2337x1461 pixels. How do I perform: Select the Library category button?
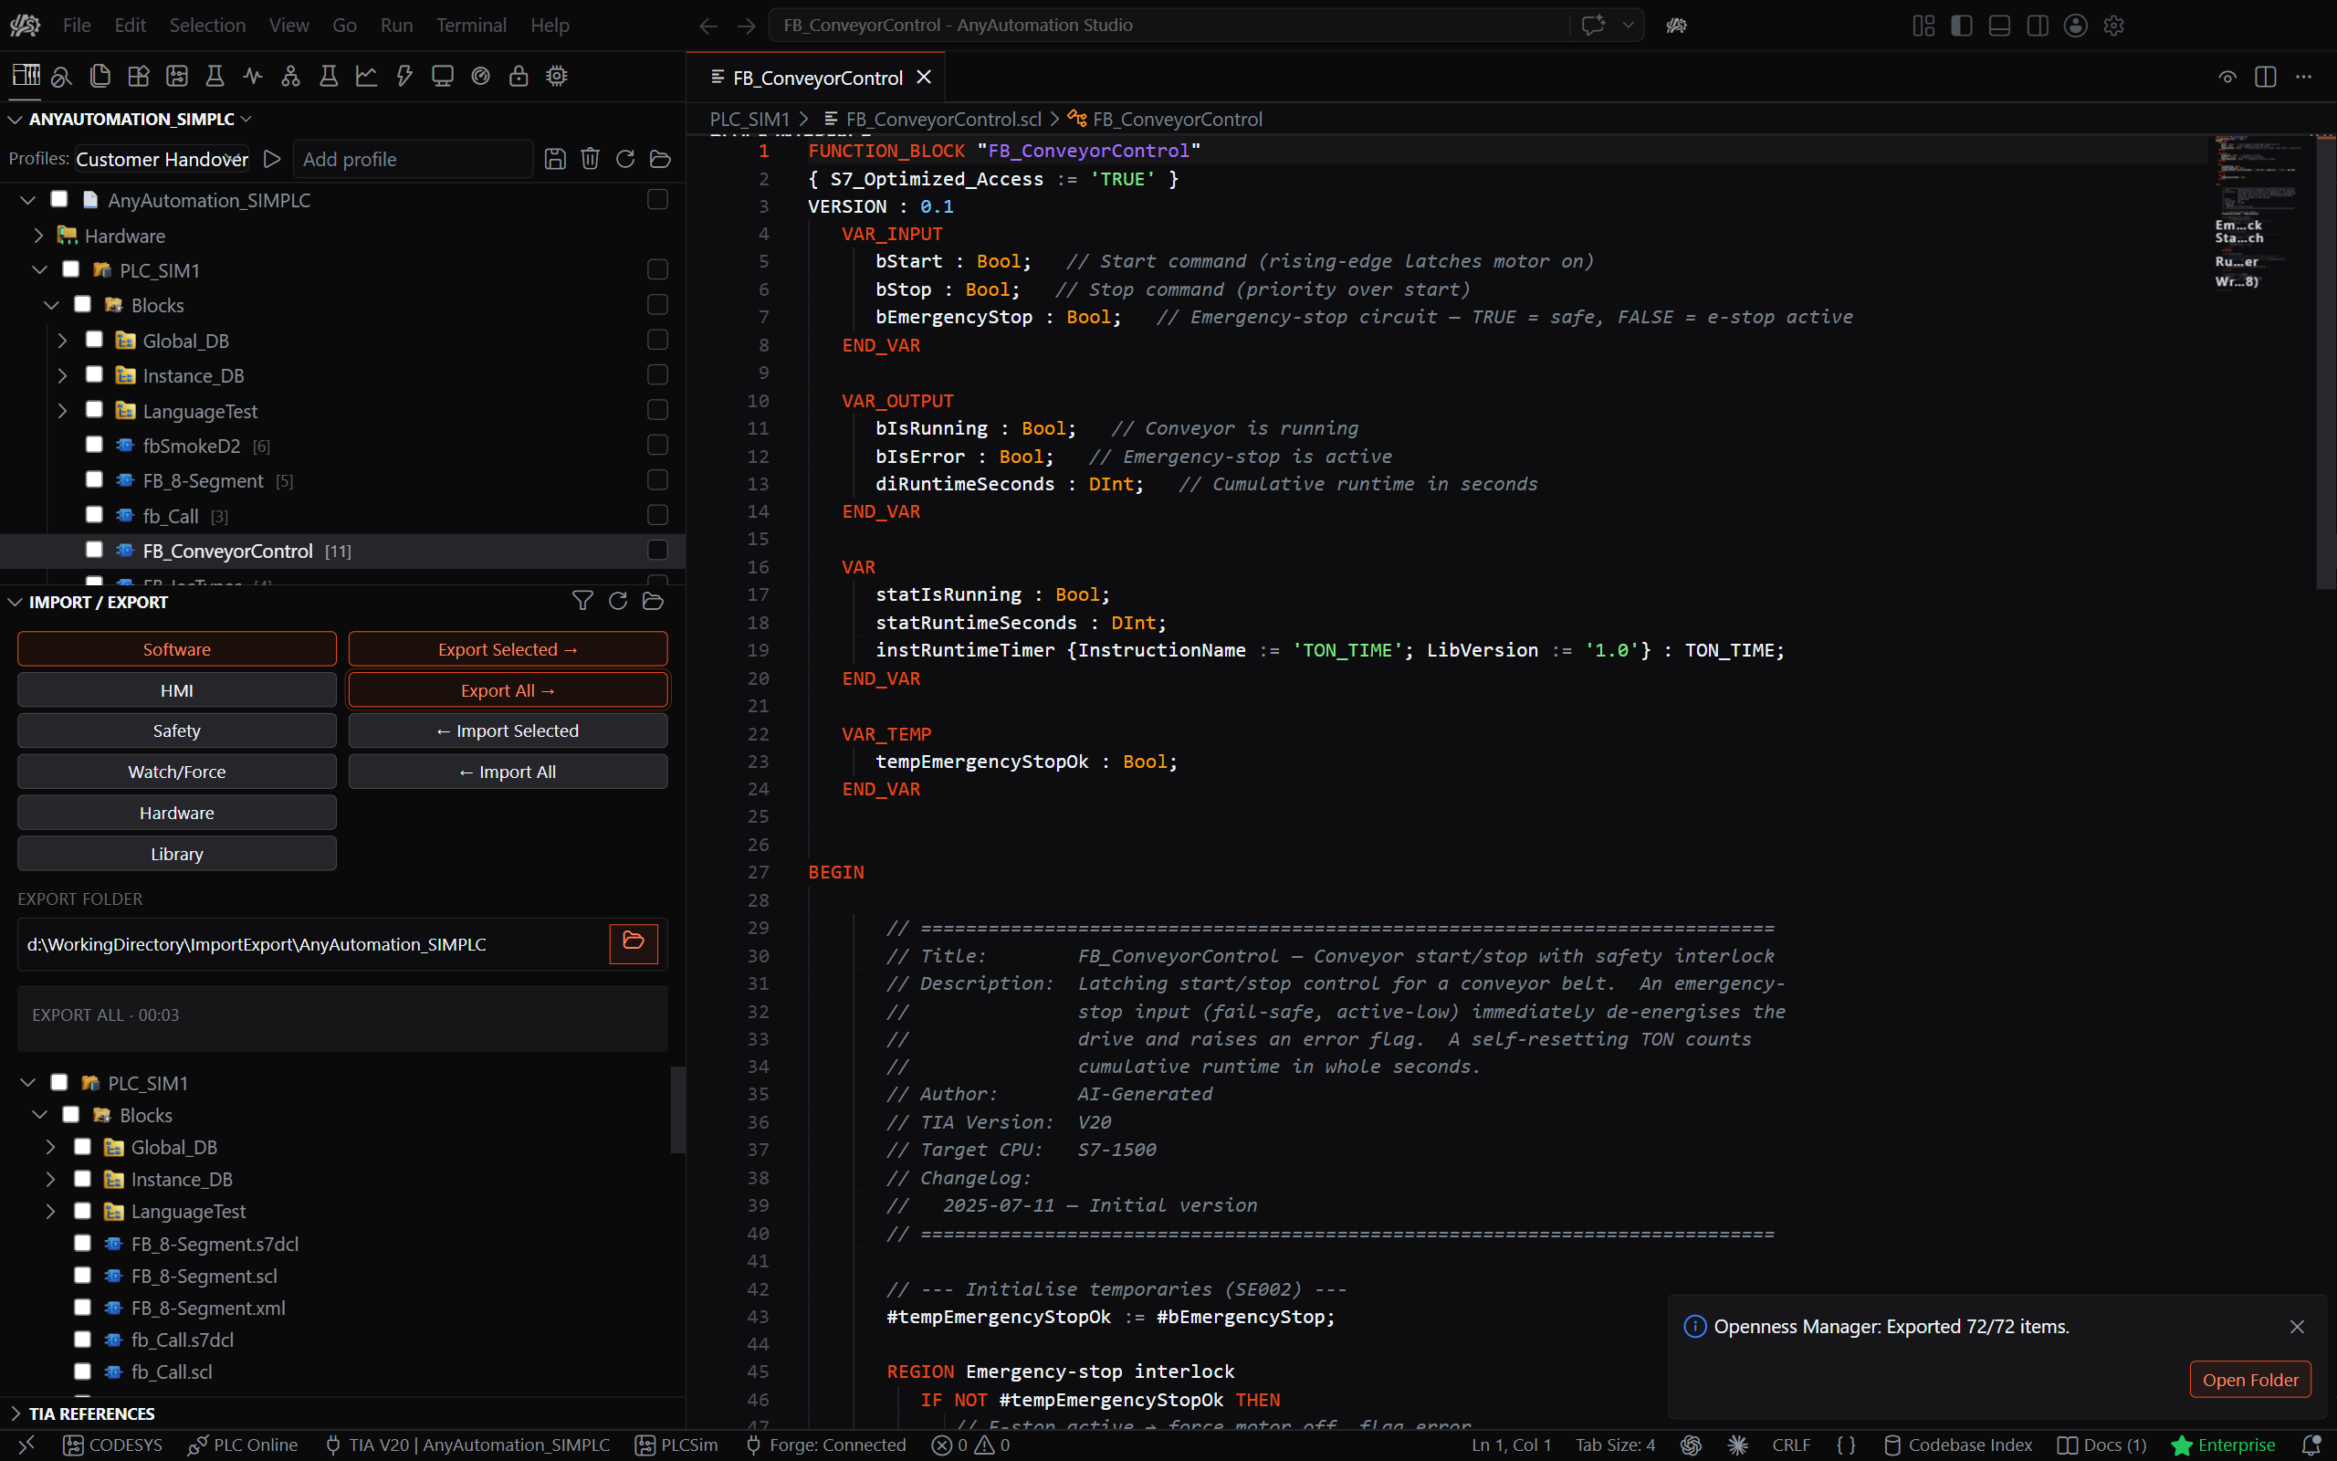[177, 853]
